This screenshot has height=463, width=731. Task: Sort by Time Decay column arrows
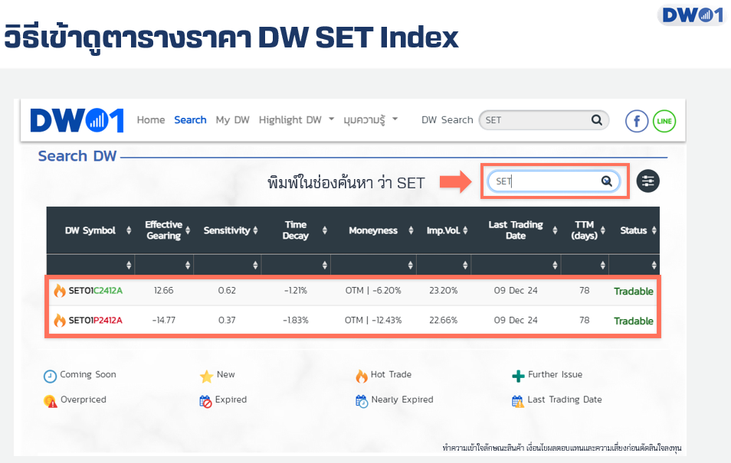click(x=324, y=230)
